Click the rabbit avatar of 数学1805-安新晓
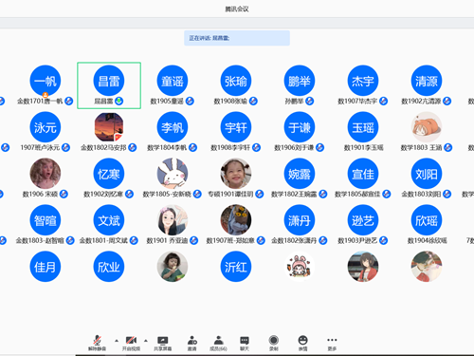474x356 pixels. (173, 174)
